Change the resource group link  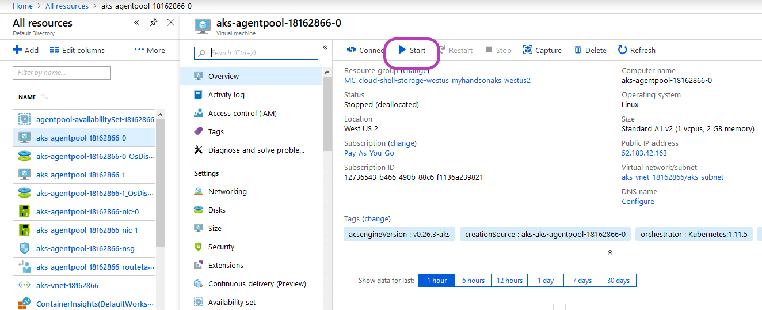[414, 70]
